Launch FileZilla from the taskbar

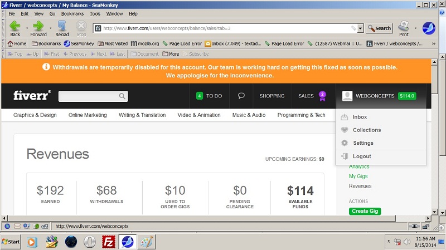[x=109, y=242]
